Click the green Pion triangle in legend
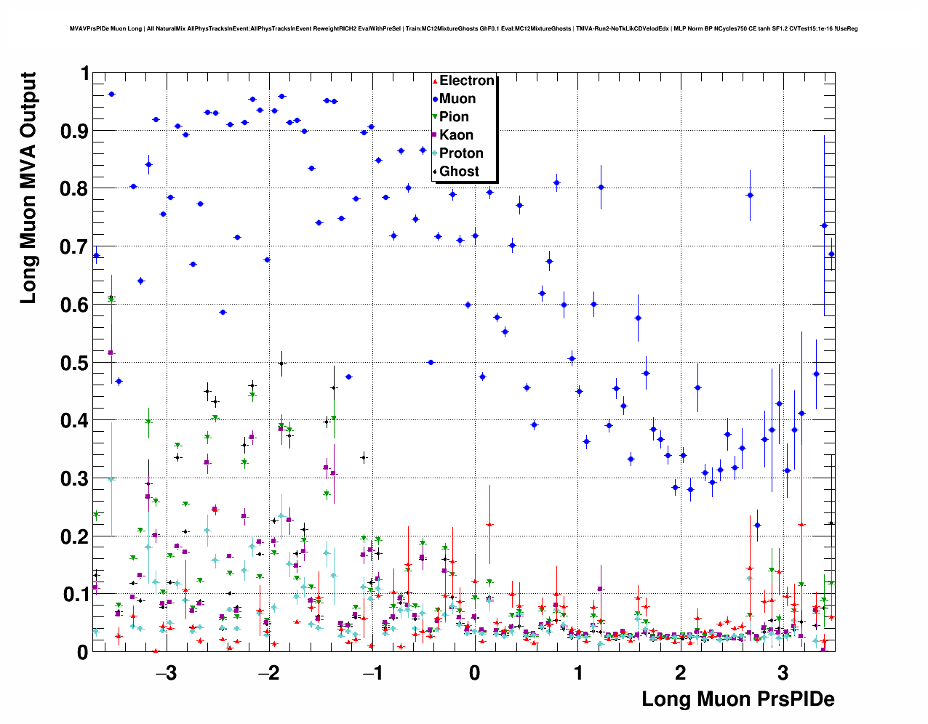The height and width of the screenshot is (724, 928). tap(435, 117)
